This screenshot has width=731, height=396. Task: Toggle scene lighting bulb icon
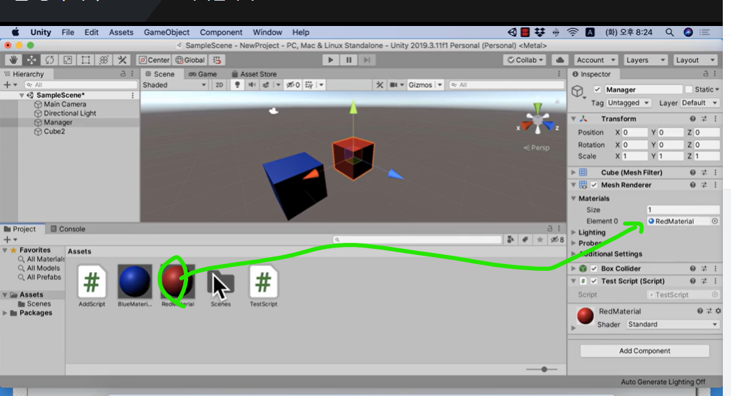coord(237,85)
